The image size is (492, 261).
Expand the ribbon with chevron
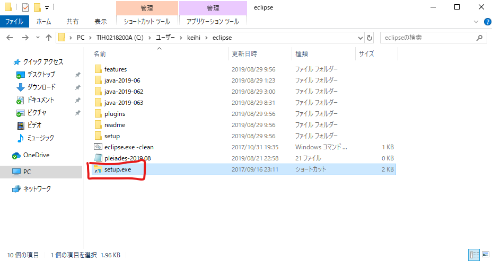click(476, 22)
